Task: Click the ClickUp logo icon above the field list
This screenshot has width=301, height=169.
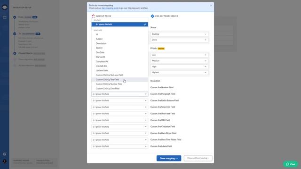Action: (x=93, y=16)
